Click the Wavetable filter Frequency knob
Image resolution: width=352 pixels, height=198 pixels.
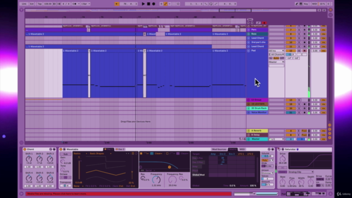[156, 180]
